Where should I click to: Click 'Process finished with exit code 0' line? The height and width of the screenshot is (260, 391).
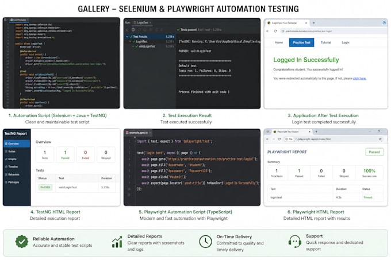[204, 92]
